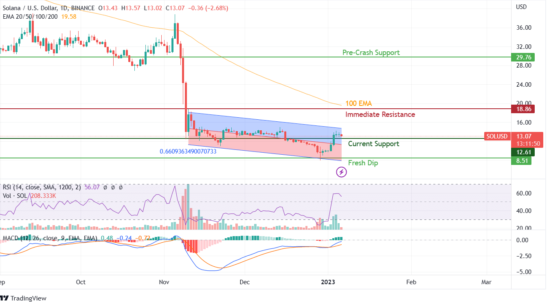
Task: Click the 13:11:50 countdown timer tag
Action: [x=528, y=144]
